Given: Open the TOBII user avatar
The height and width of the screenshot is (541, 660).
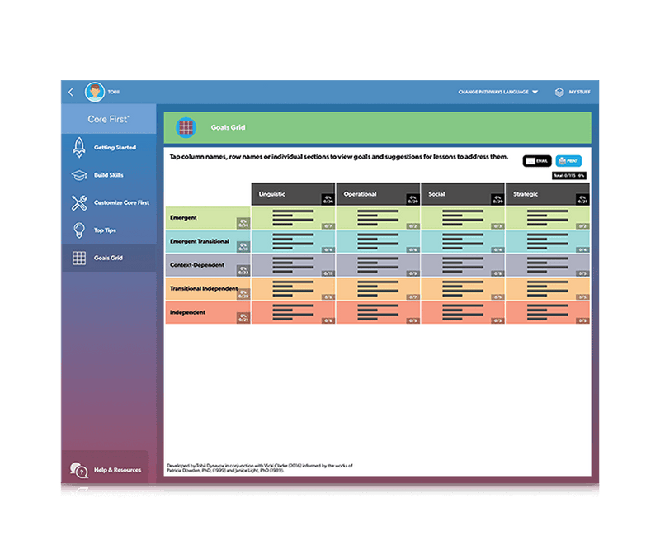Looking at the screenshot, I should 95,92.
